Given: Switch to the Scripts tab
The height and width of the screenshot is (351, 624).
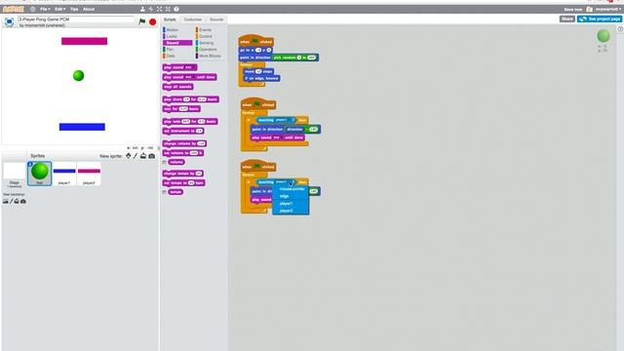Looking at the screenshot, I should (170, 19).
